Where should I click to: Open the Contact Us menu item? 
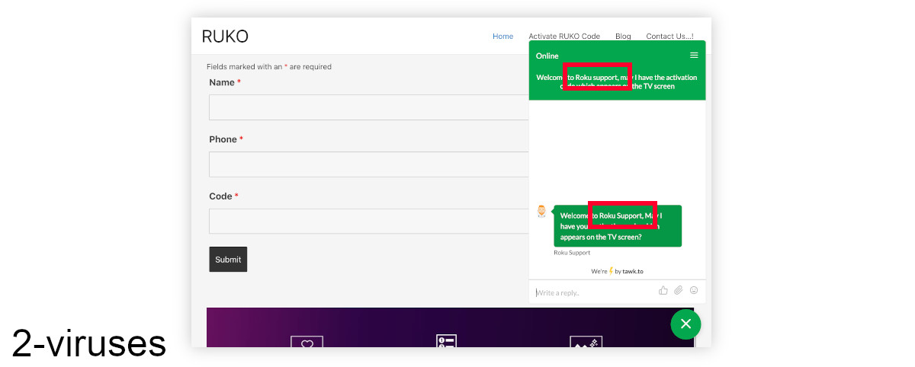coord(669,37)
